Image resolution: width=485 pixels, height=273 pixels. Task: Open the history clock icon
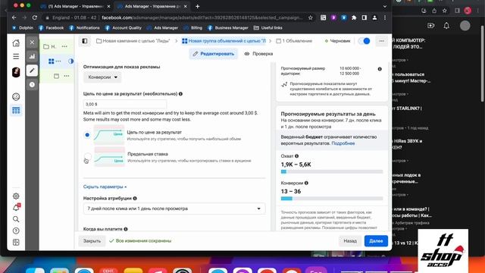[32, 84]
